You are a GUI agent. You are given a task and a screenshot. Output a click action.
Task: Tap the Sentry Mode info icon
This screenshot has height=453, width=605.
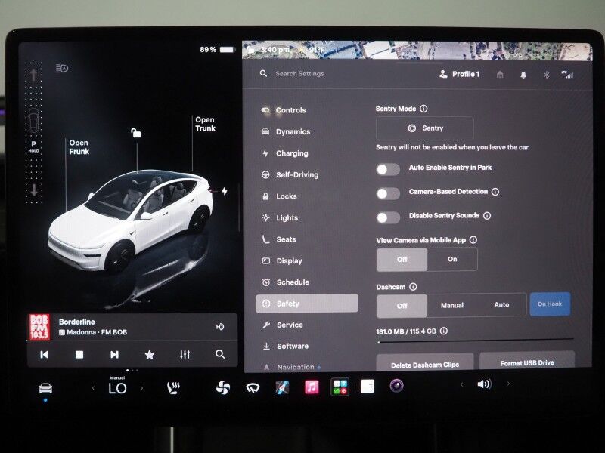[x=423, y=109]
